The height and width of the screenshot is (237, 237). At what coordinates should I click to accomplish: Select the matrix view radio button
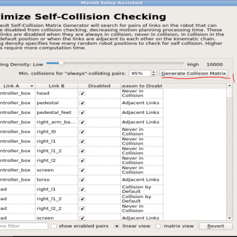pyautogui.click(x=158, y=226)
